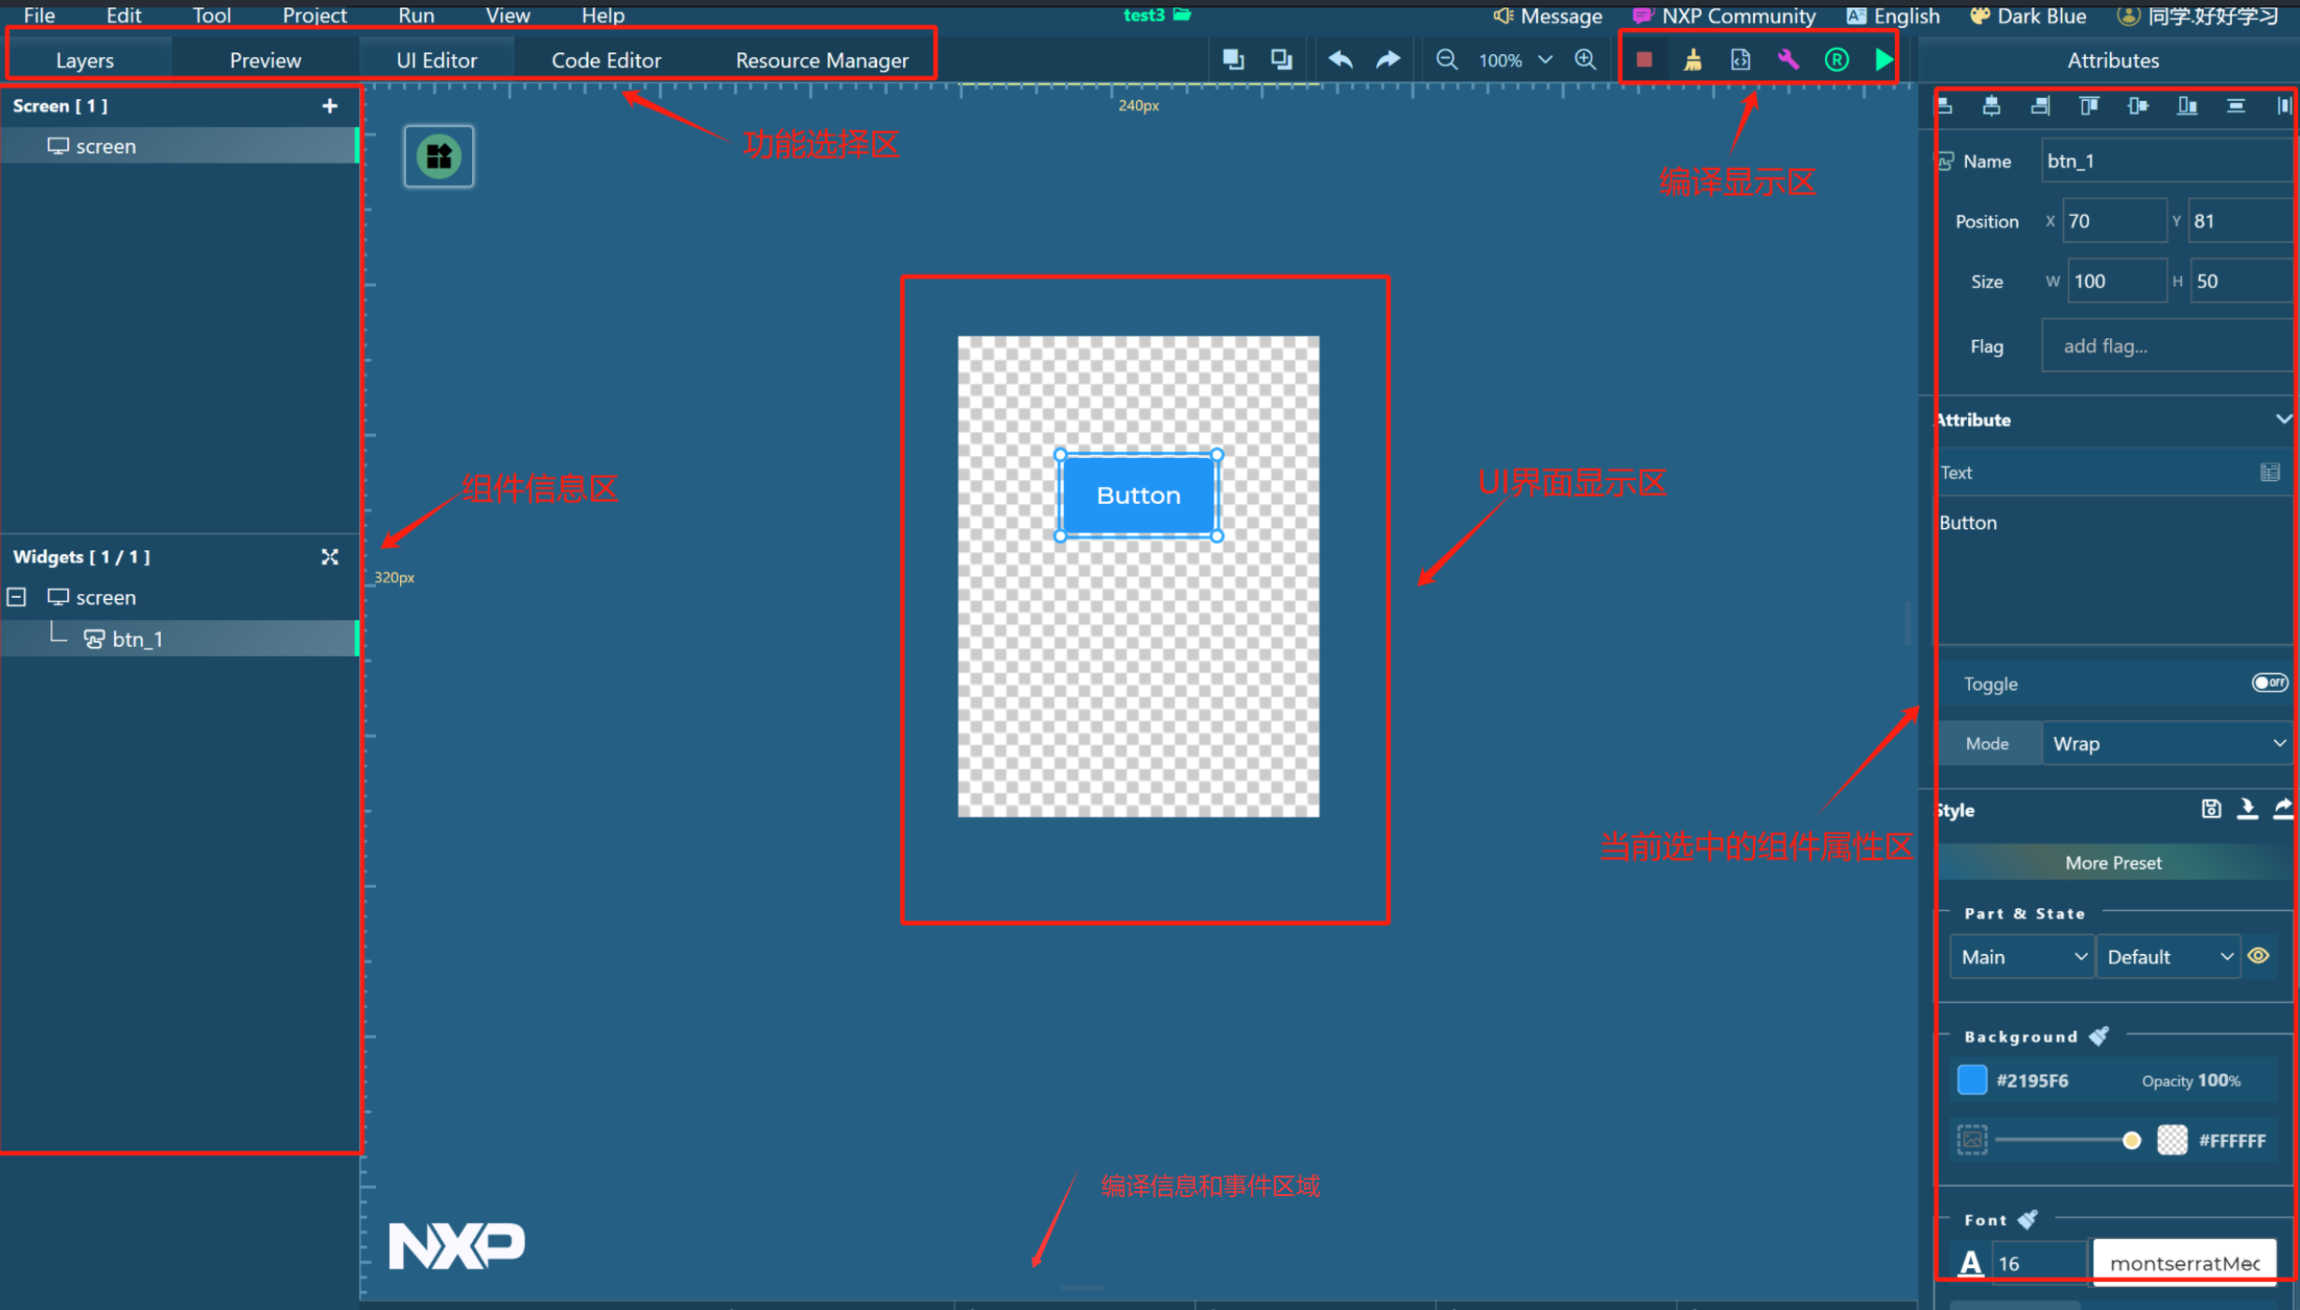Click the broom clean project icon

click(x=1692, y=61)
